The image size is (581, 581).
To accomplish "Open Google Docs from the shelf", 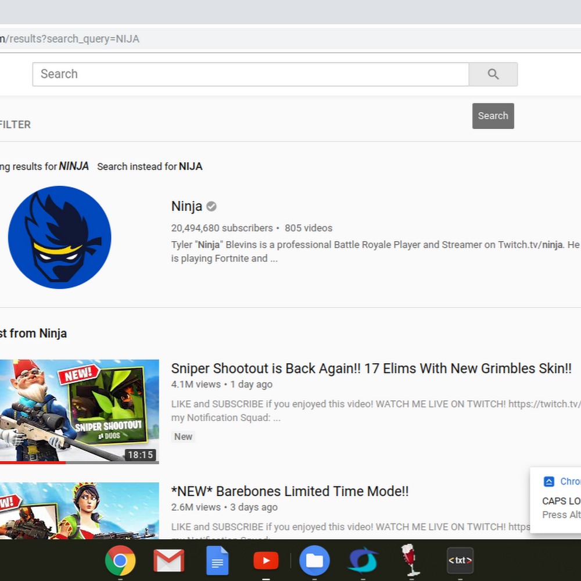I will point(217,560).
